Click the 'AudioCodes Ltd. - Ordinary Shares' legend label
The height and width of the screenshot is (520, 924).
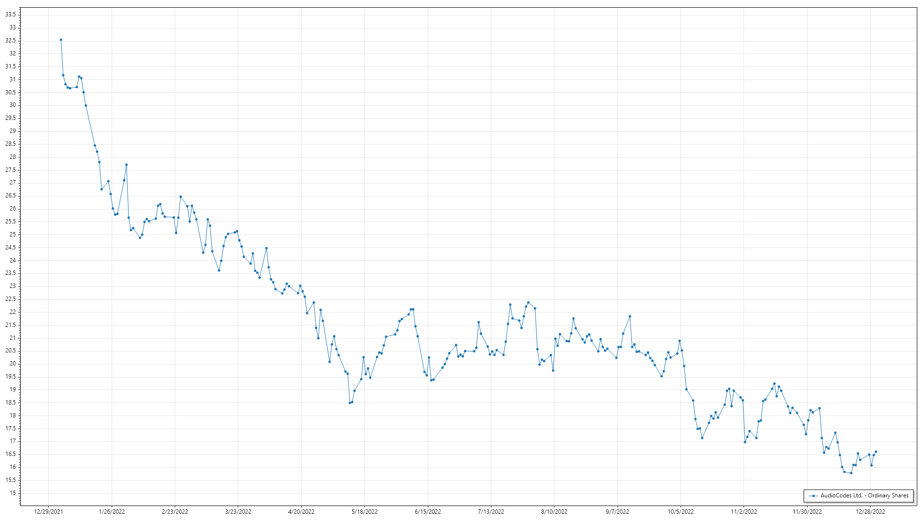(864, 495)
